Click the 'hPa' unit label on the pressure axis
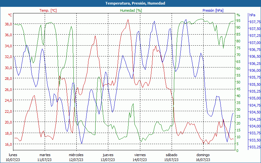261x163 pixels. [252, 15]
